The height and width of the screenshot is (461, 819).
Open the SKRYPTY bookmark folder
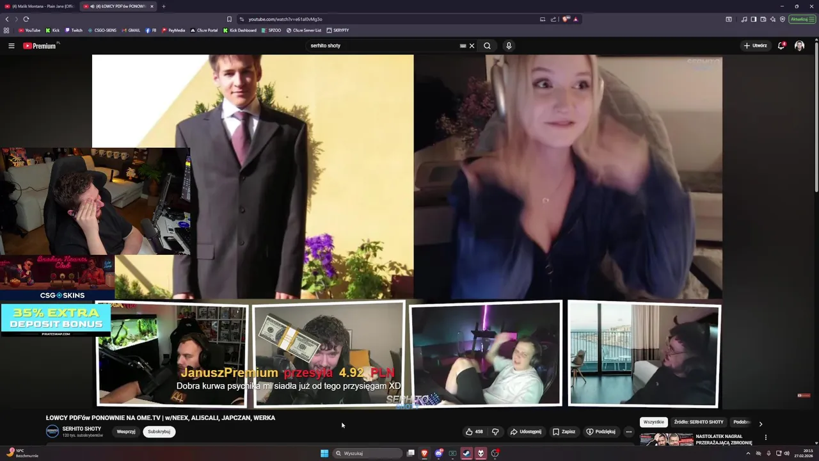click(x=338, y=30)
